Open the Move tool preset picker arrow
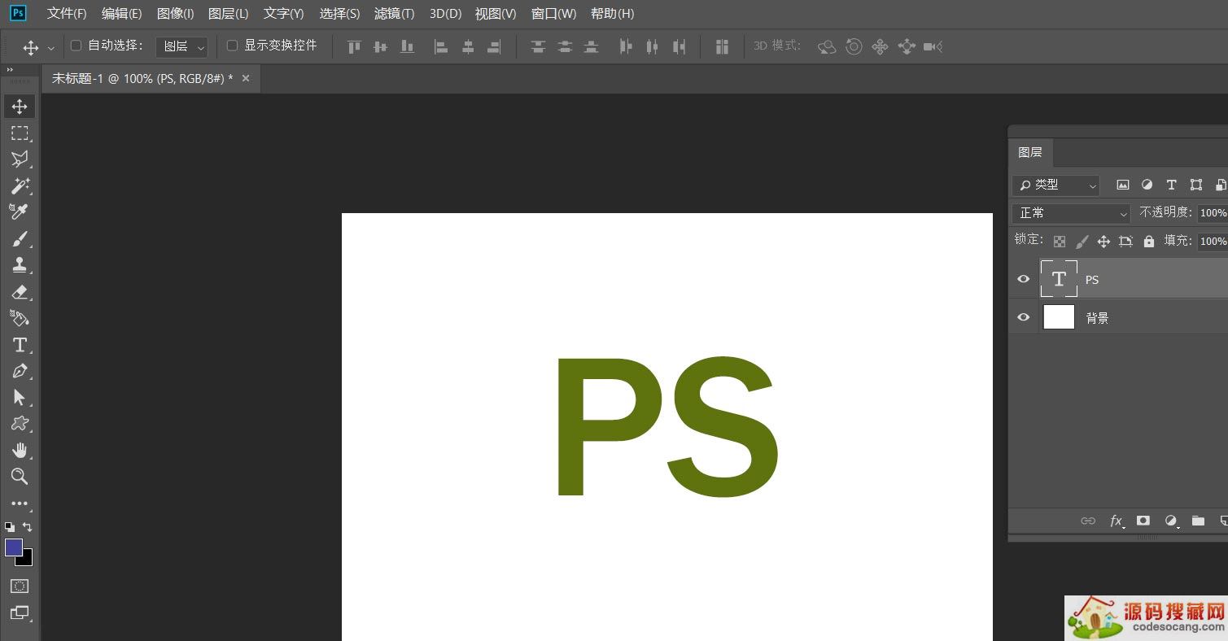This screenshot has width=1228, height=641. (x=51, y=48)
